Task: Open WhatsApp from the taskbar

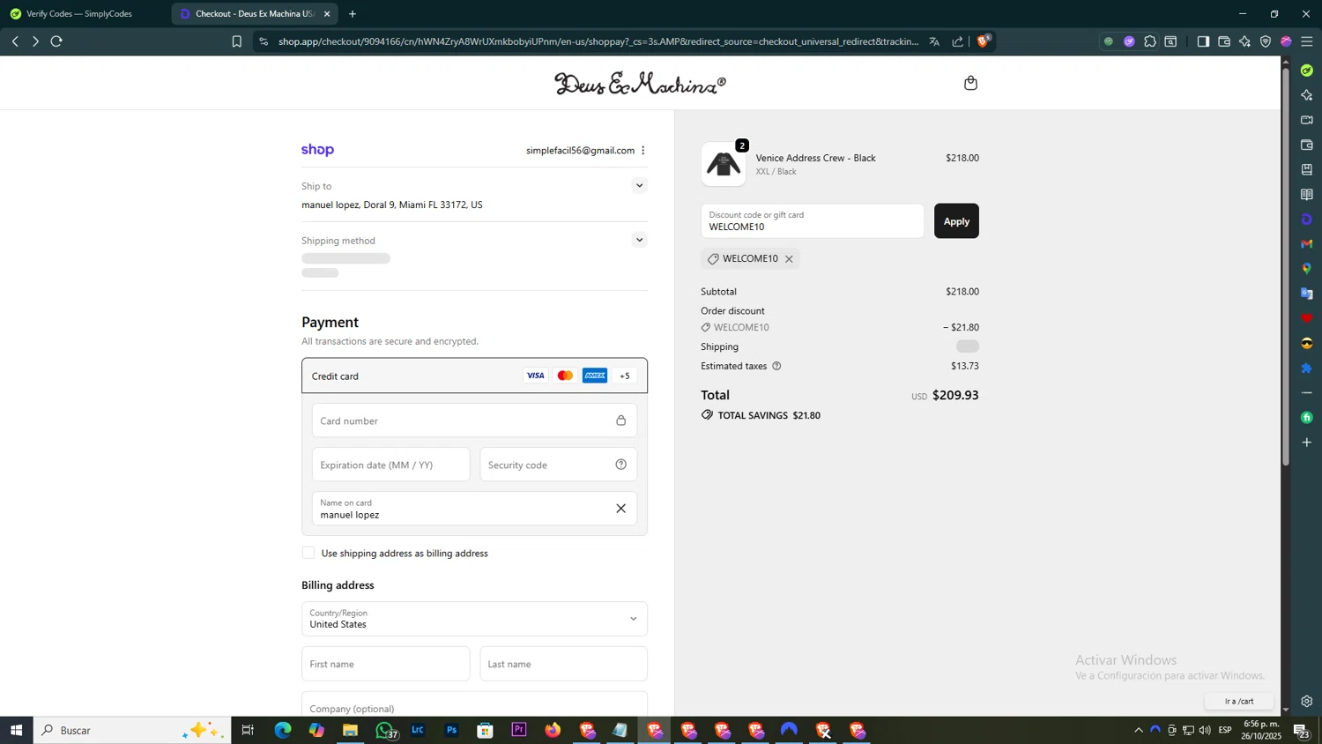Action: click(x=385, y=730)
